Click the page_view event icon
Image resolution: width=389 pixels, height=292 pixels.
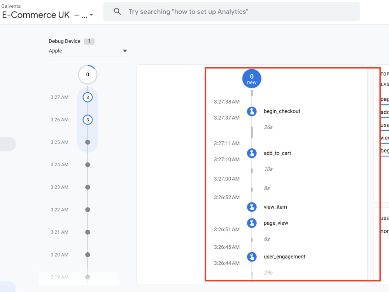click(252, 223)
